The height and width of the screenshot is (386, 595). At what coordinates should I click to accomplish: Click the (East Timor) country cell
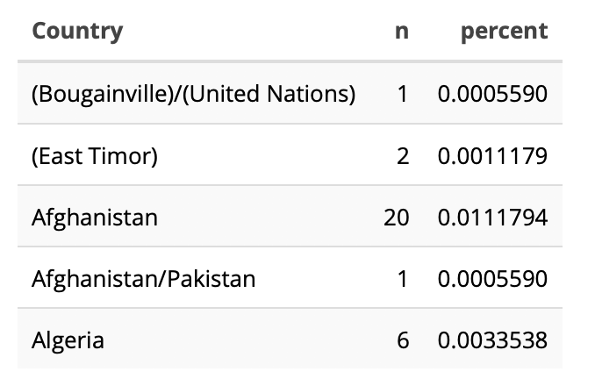[x=95, y=156]
